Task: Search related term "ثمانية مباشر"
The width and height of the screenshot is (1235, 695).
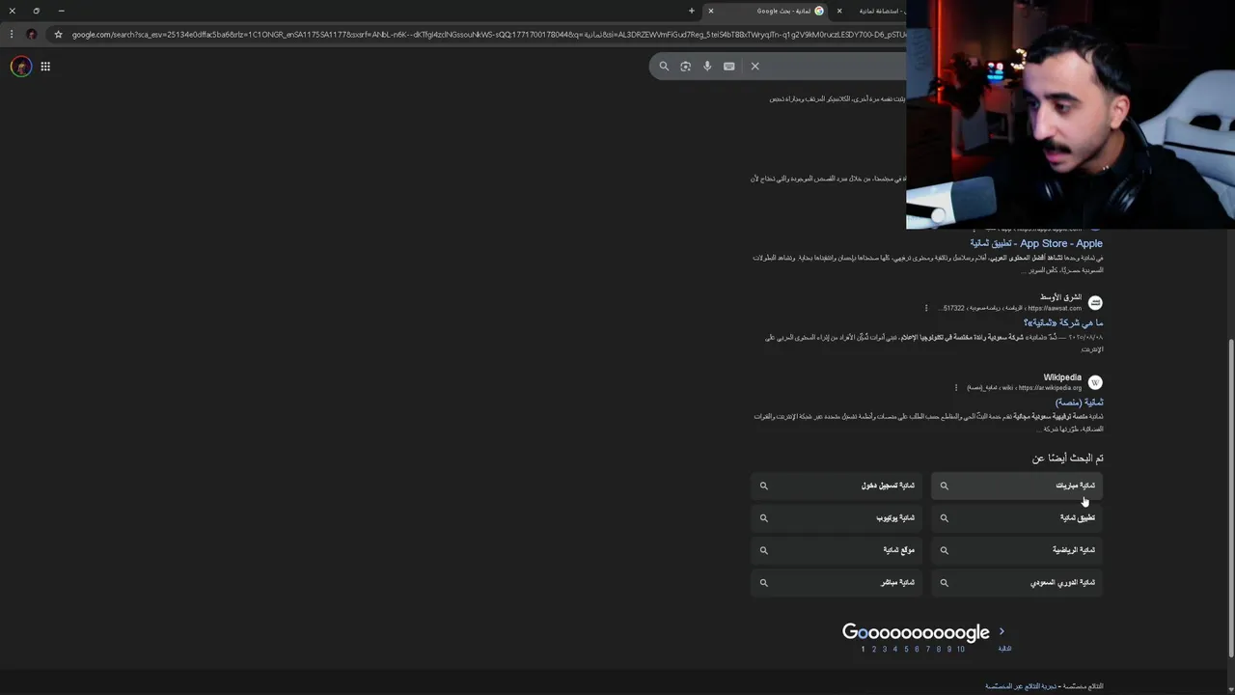Action: [x=837, y=582]
